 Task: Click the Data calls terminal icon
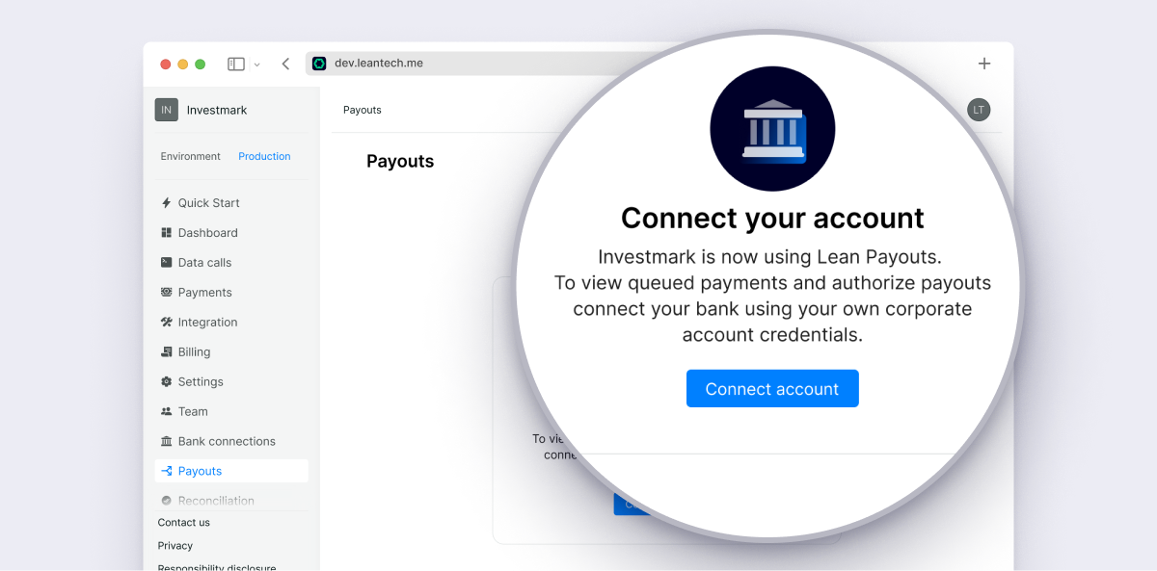click(x=167, y=263)
